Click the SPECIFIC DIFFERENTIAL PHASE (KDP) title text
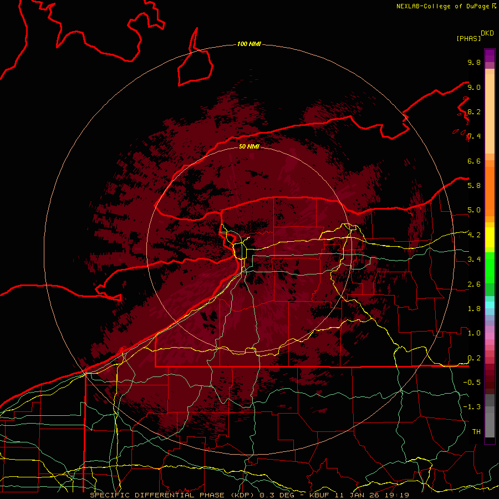499x499 pixels. (172, 495)
